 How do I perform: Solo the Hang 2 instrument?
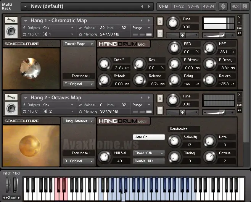[x=160, y=99]
